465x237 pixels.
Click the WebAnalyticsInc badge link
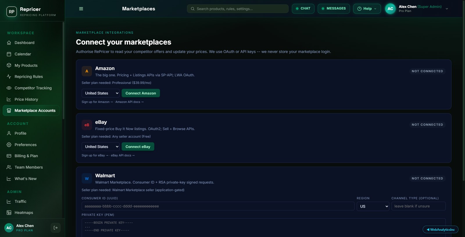click(x=441, y=229)
